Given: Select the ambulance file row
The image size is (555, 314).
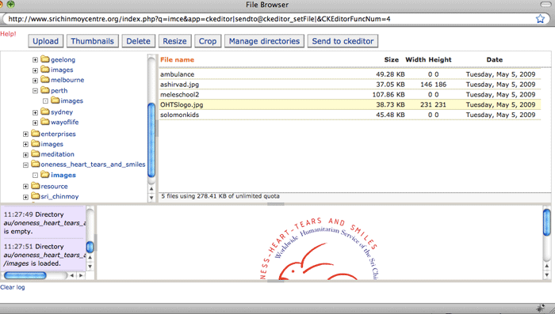Looking at the screenshot, I should [x=350, y=74].
